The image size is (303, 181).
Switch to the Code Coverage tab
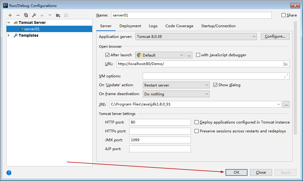tap(179, 26)
